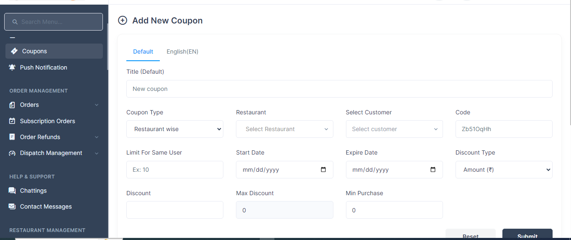Click the Subscription Orders calendar icon
The image size is (571, 240).
12,121
